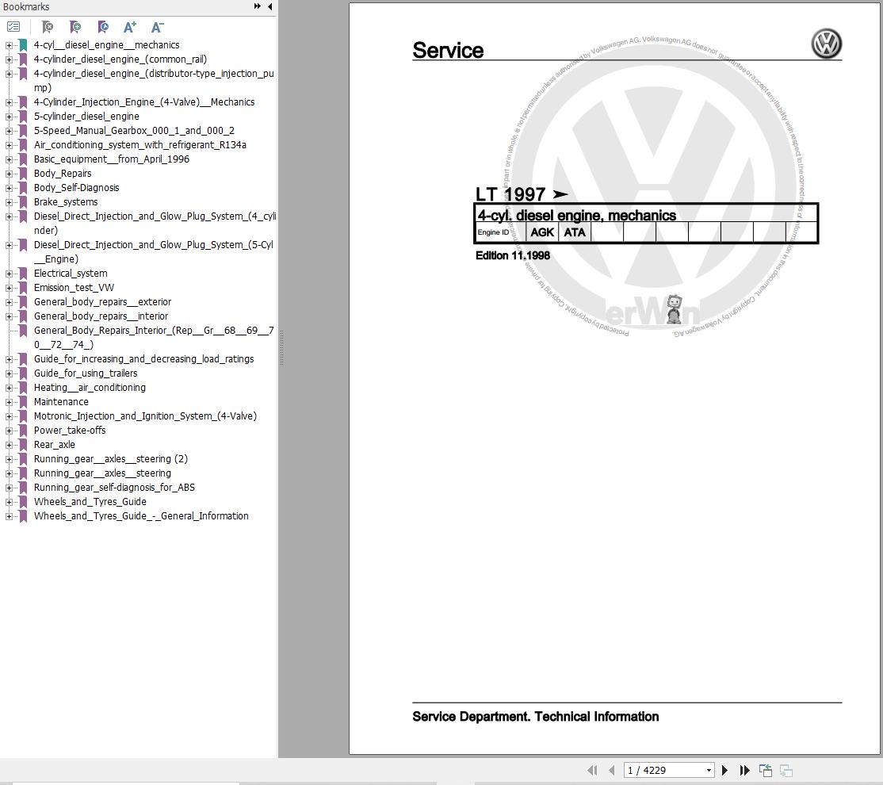Select the Body_Self-Diagnosis bookmark
The width and height of the screenshot is (883, 785).
[x=76, y=188]
